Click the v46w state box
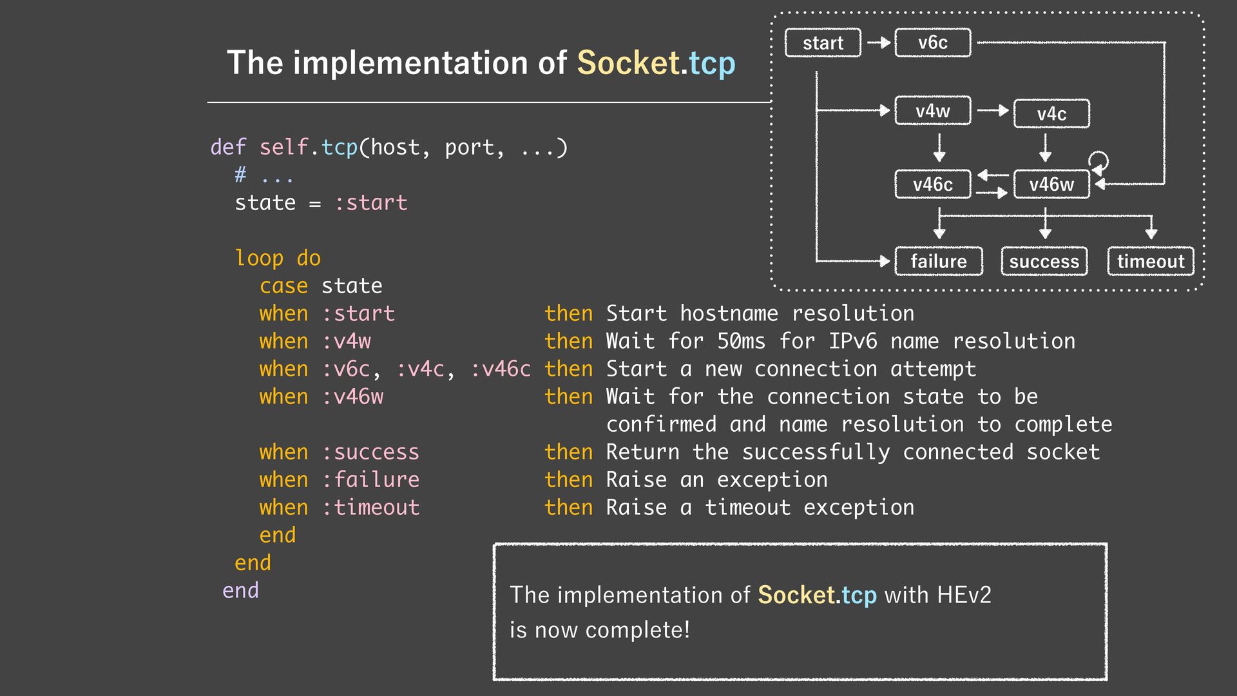Image resolution: width=1237 pixels, height=696 pixels. pyautogui.click(x=1051, y=184)
